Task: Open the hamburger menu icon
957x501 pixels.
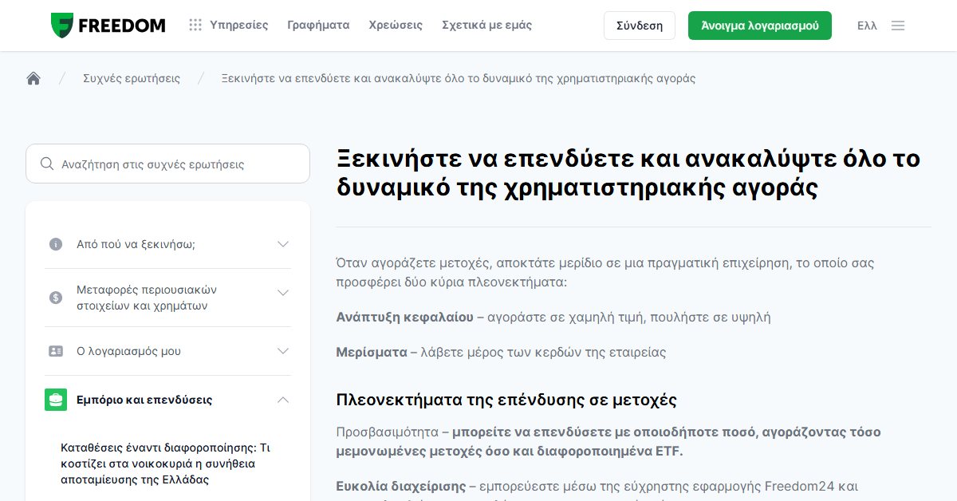Action: pyautogui.click(x=898, y=26)
